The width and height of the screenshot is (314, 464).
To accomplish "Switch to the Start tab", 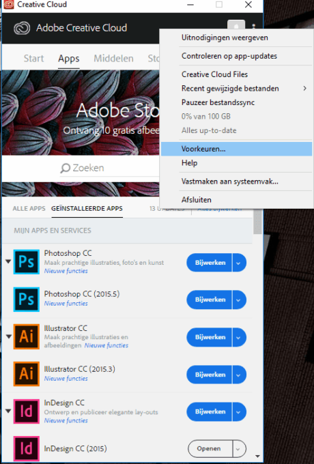I will (33, 58).
